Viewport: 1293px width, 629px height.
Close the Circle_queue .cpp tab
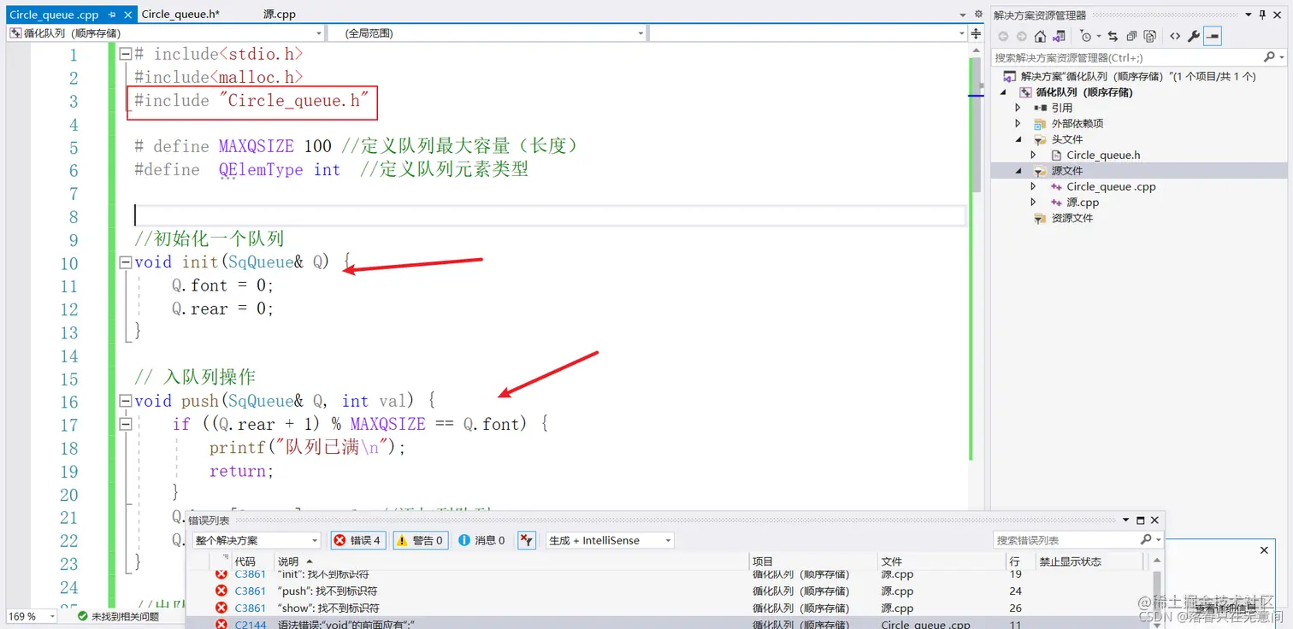point(127,15)
